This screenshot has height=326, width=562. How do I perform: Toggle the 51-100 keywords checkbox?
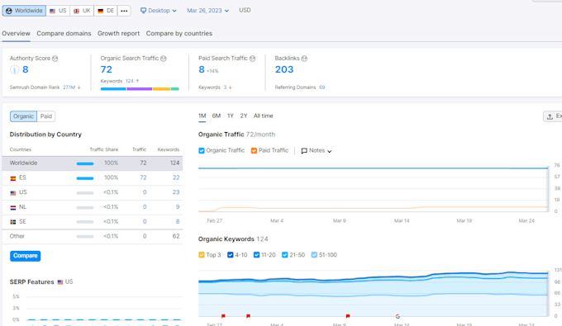(x=314, y=255)
